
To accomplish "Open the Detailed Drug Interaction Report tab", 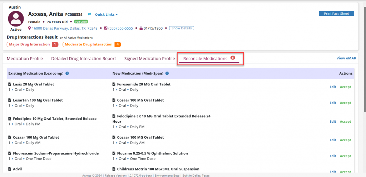I will [83, 59].
